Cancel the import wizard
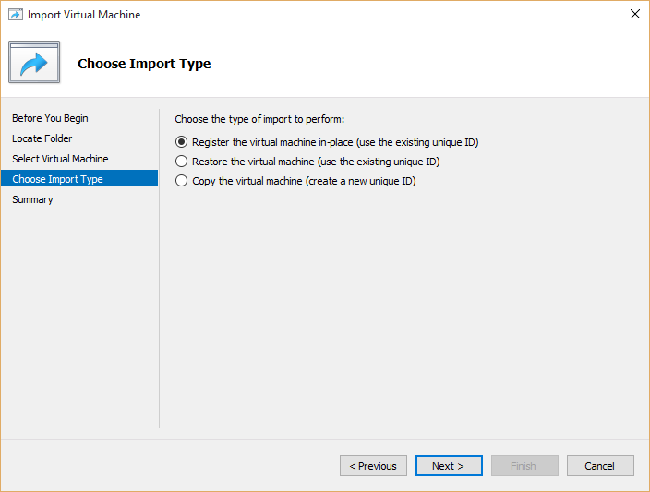The image size is (650, 492). click(600, 466)
